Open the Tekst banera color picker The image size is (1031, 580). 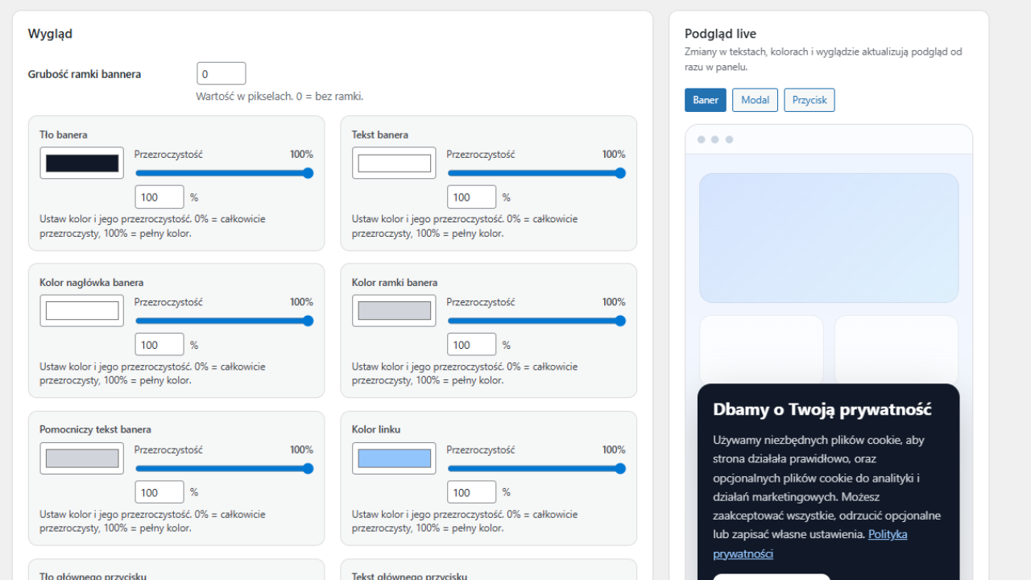coord(394,164)
